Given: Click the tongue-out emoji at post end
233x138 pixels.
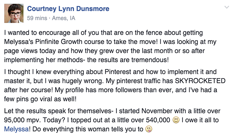Looking at the screenshot, I should [x=149, y=129].
